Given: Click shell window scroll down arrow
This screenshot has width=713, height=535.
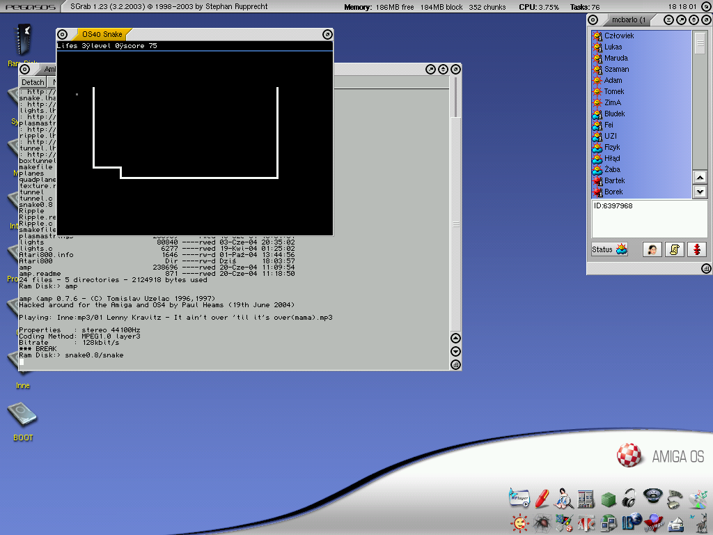Looking at the screenshot, I should (x=455, y=351).
